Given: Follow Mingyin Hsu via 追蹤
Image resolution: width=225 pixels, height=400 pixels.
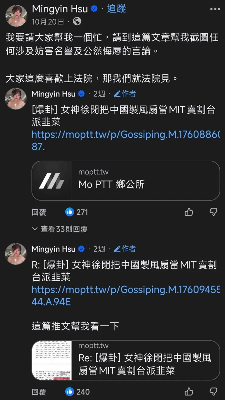Looking at the screenshot, I should (116, 9).
